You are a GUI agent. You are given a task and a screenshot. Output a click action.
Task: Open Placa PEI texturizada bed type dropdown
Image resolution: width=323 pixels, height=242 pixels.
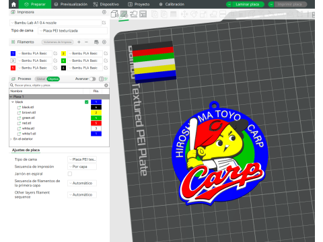pos(73,31)
